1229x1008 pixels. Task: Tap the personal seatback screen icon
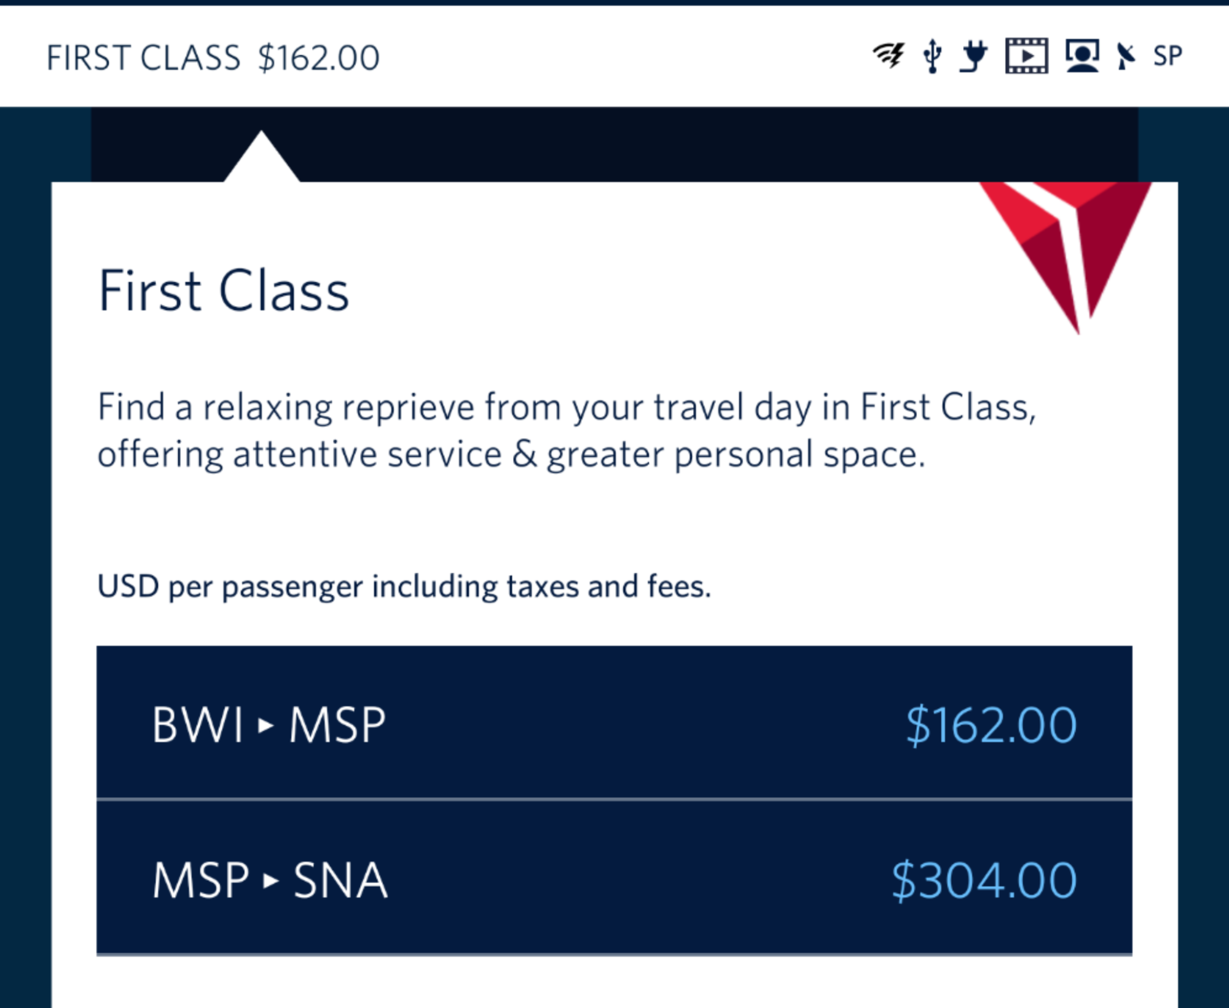[1083, 56]
